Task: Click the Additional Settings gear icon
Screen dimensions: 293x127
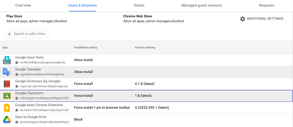Action: tap(242, 19)
